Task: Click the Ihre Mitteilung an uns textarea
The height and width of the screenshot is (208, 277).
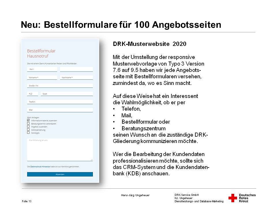Action: click(x=60, y=150)
